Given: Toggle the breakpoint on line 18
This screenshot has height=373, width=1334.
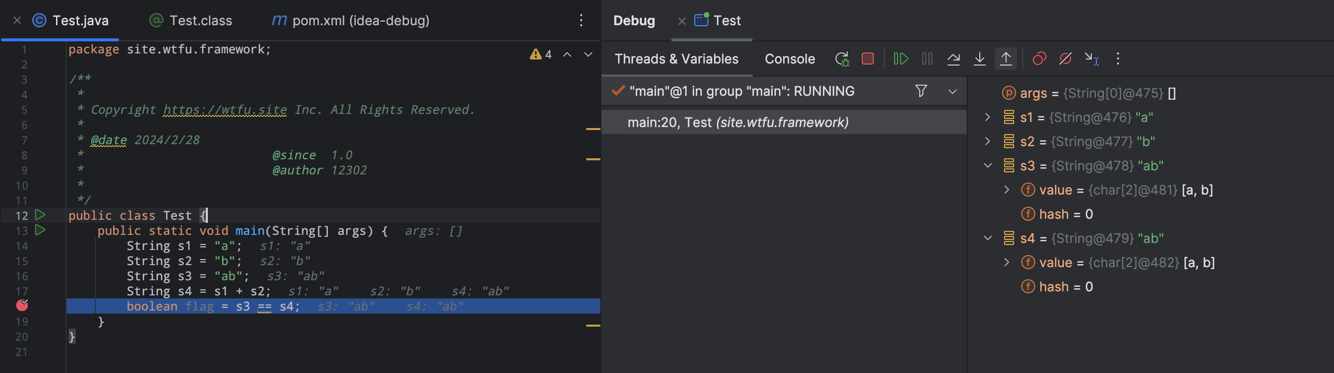Looking at the screenshot, I should [x=22, y=306].
